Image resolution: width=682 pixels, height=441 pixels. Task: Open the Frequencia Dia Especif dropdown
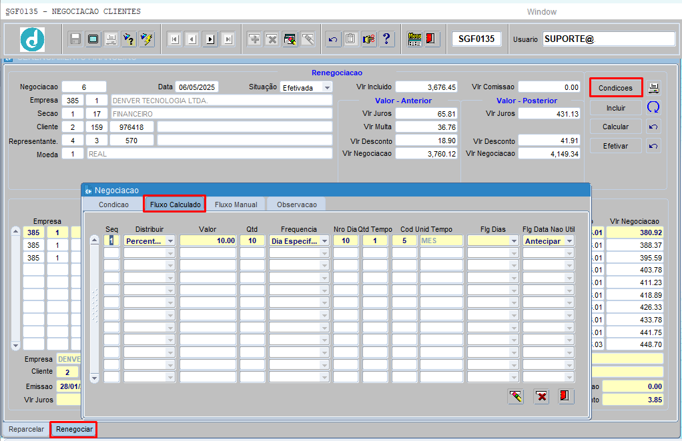(324, 241)
